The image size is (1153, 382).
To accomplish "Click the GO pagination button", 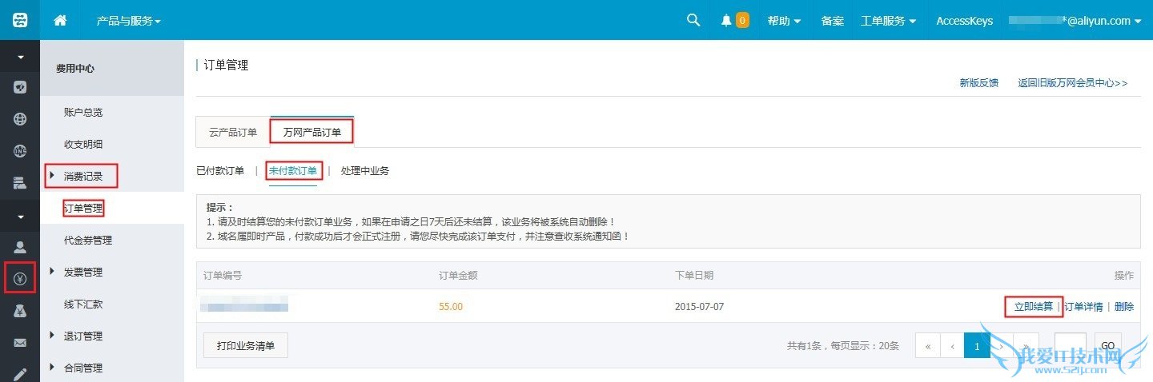I will point(1108,346).
